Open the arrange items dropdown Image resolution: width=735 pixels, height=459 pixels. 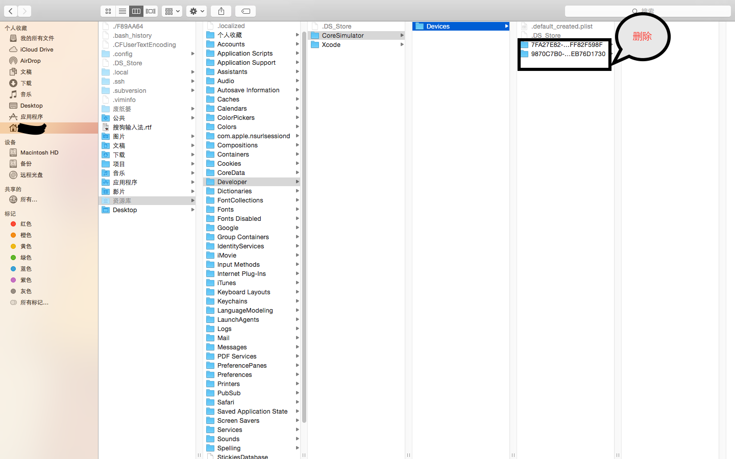(x=172, y=11)
